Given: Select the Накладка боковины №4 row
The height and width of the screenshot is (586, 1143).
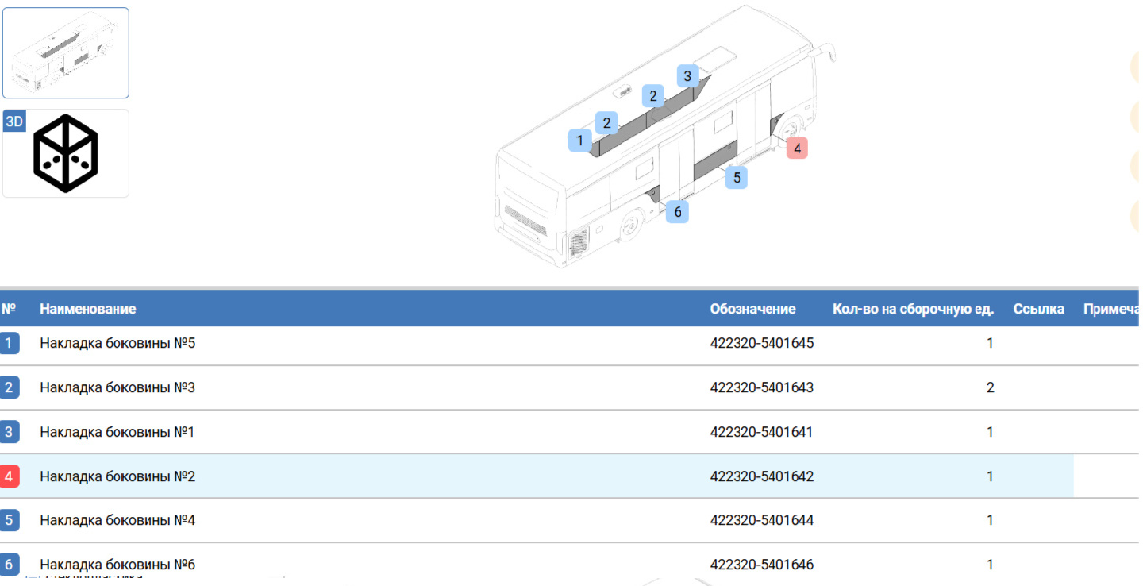Looking at the screenshot, I should 117,521.
